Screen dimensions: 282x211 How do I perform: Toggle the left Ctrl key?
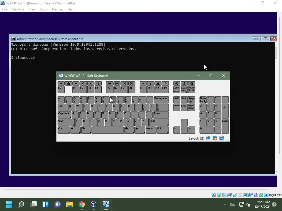(64, 130)
